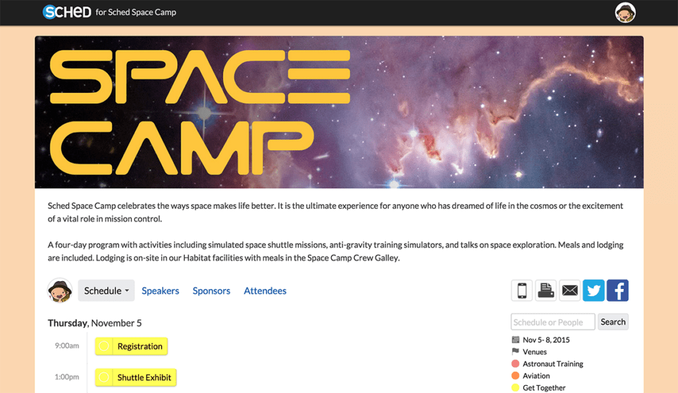Switch to the Speakers tab
Image resolution: width=678 pixels, height=393 pixels.
click(160, 290)
